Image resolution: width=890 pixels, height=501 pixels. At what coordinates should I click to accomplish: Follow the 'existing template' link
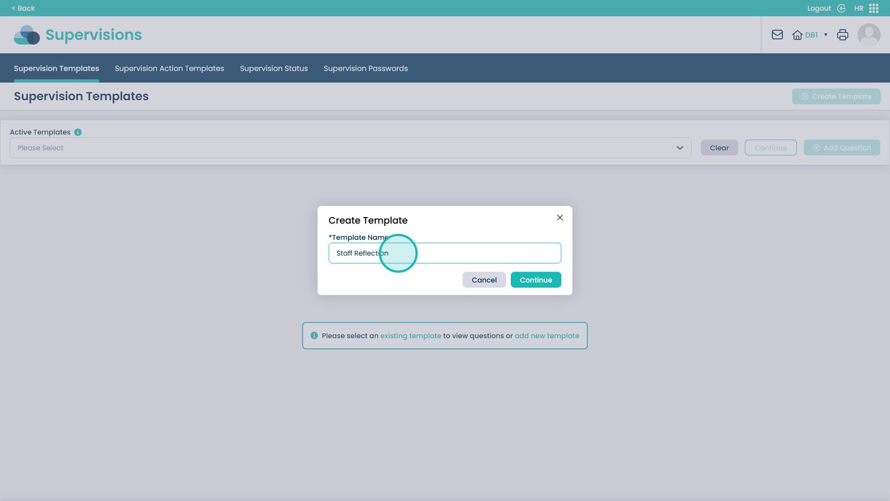coord(411,336)
